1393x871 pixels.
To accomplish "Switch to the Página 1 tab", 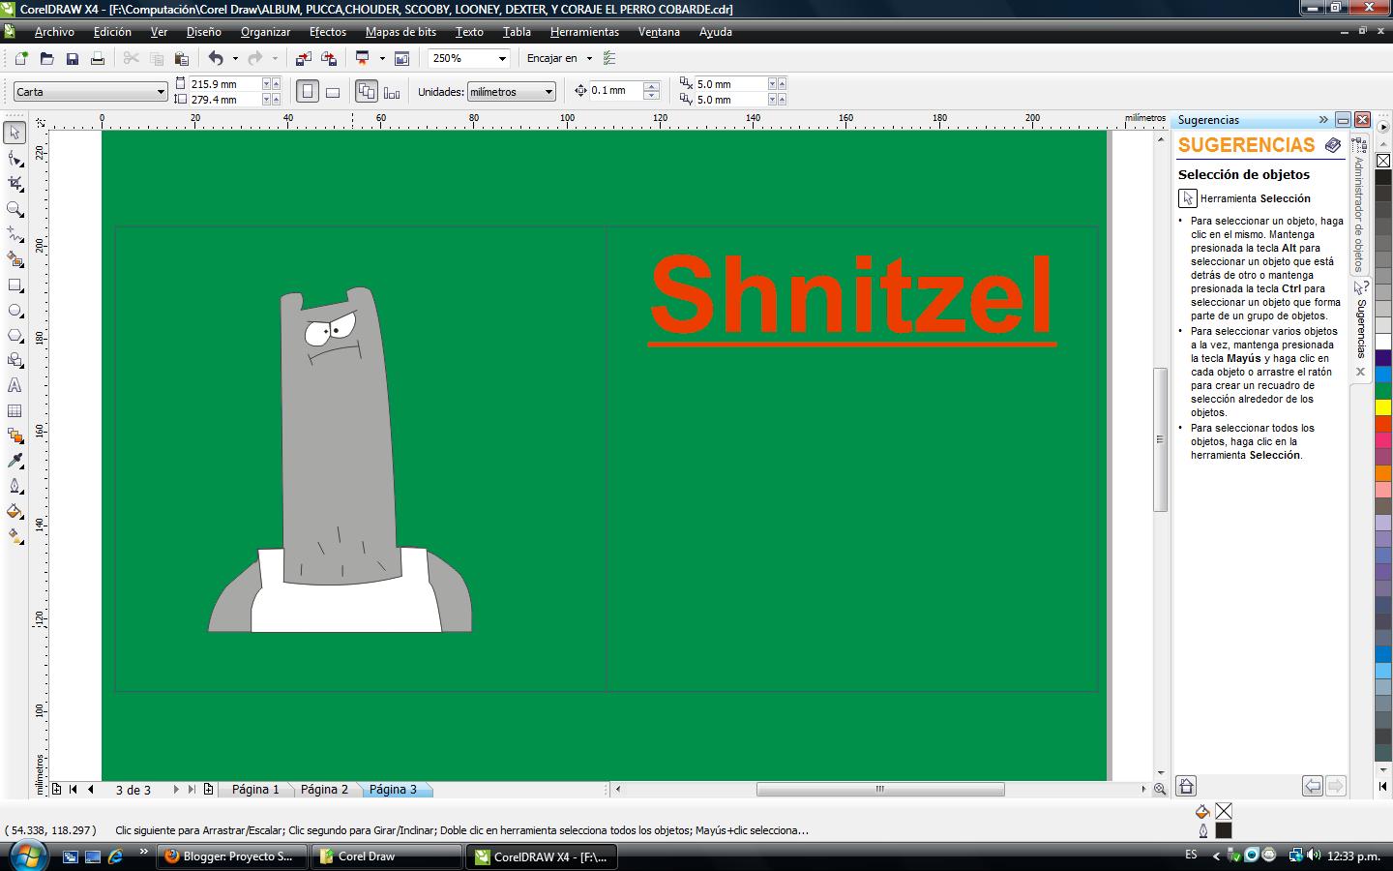I will pos(254,789).
